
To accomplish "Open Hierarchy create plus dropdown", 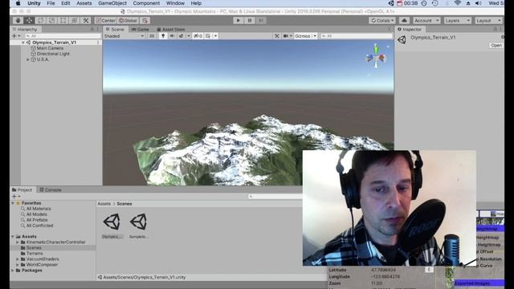I will point(16,36).
